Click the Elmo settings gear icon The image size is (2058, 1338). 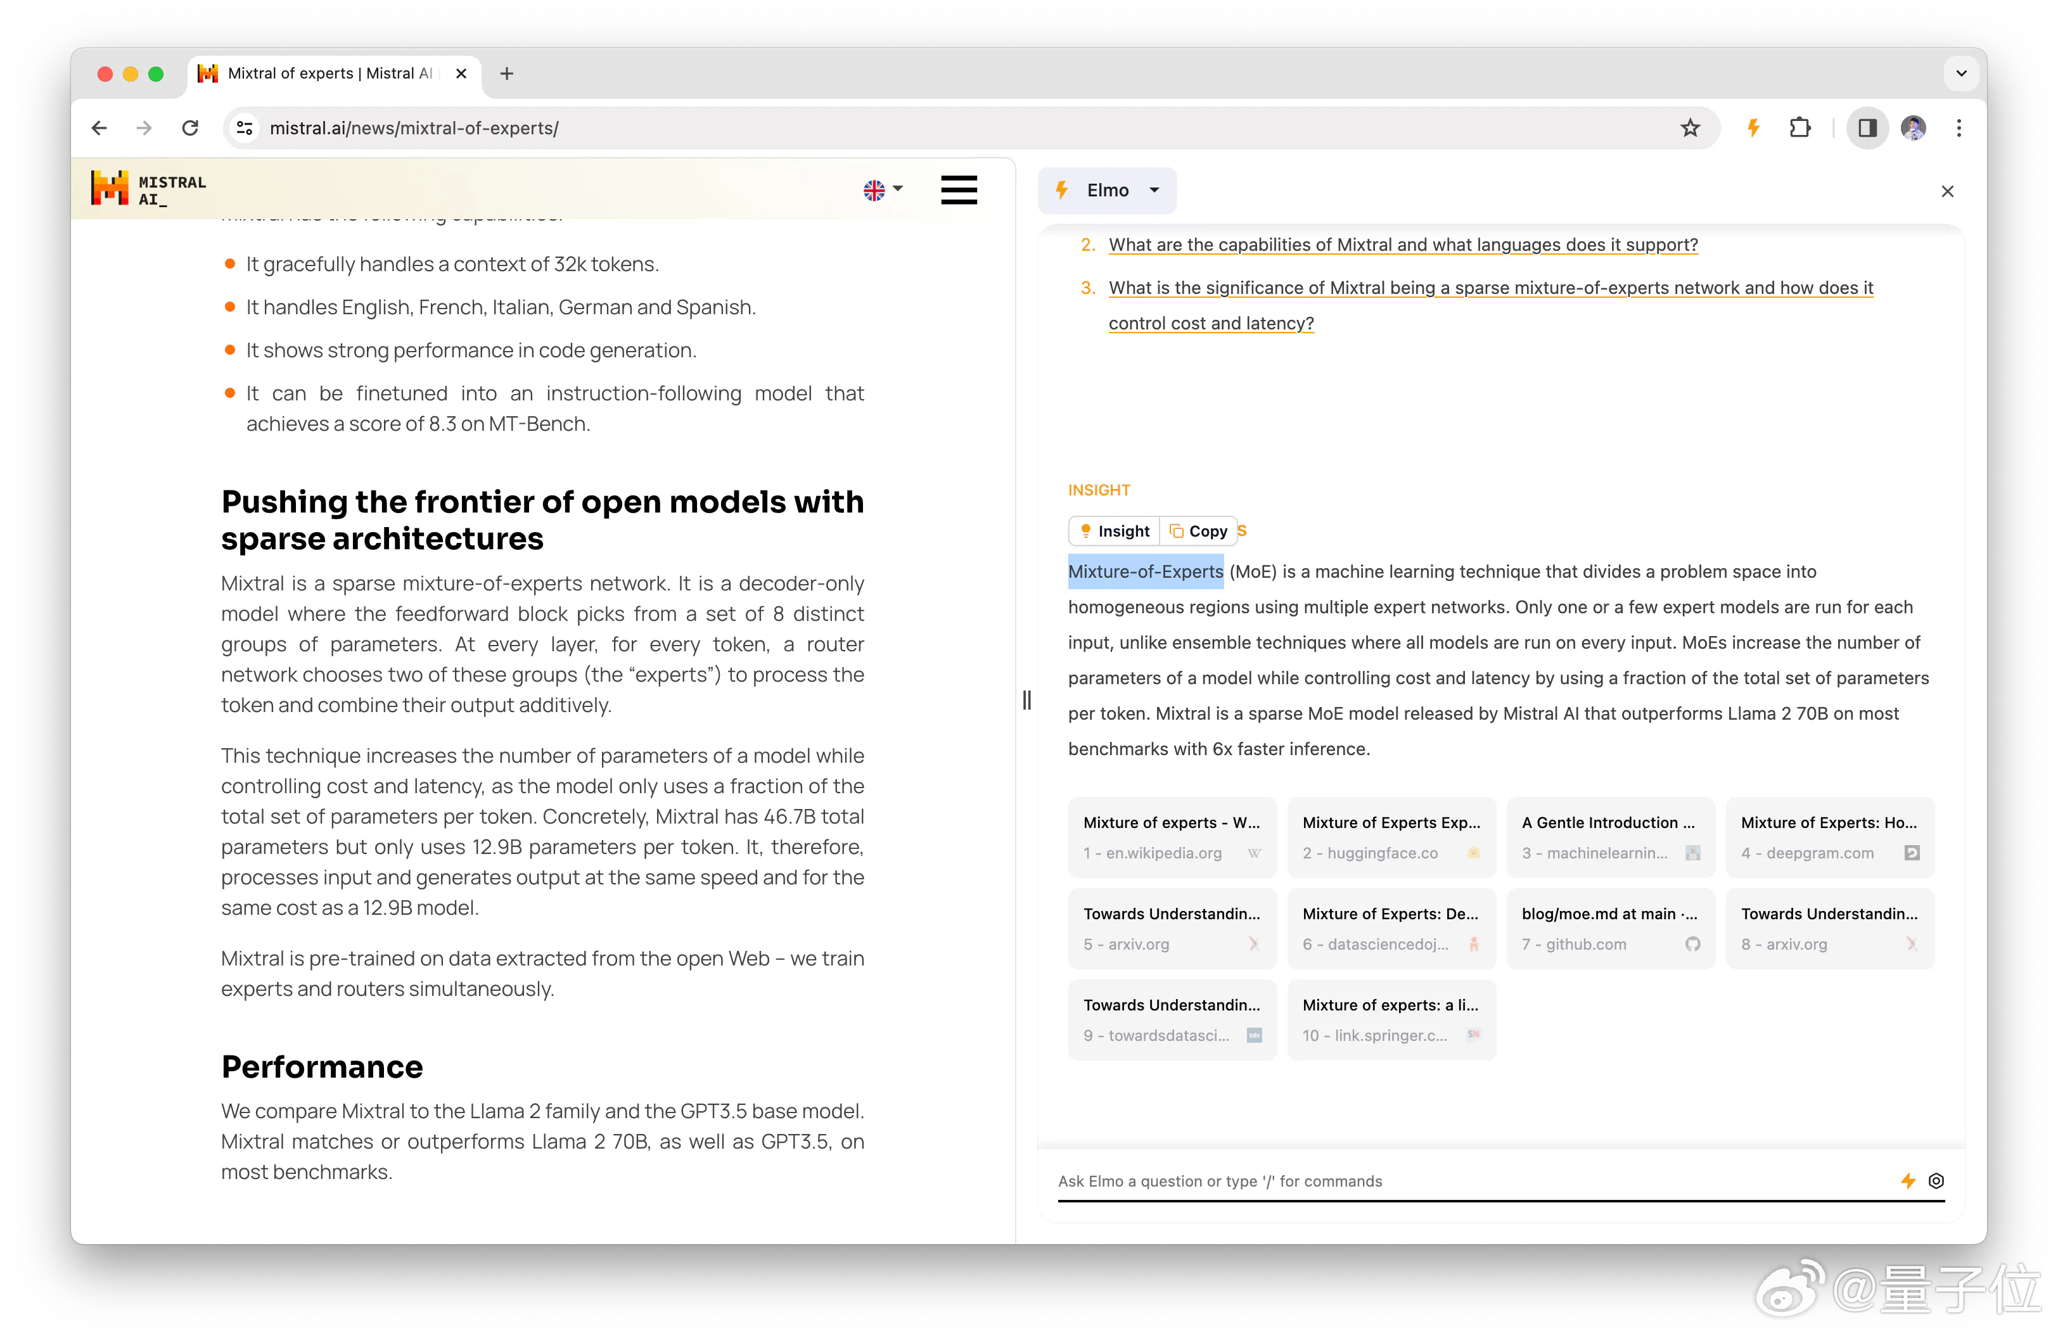point(1935,1180)
